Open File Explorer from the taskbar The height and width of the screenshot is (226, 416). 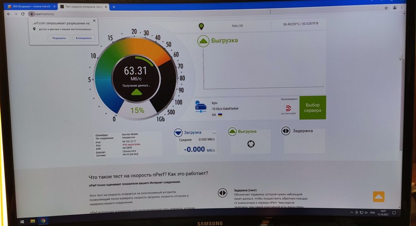(32, 221)
